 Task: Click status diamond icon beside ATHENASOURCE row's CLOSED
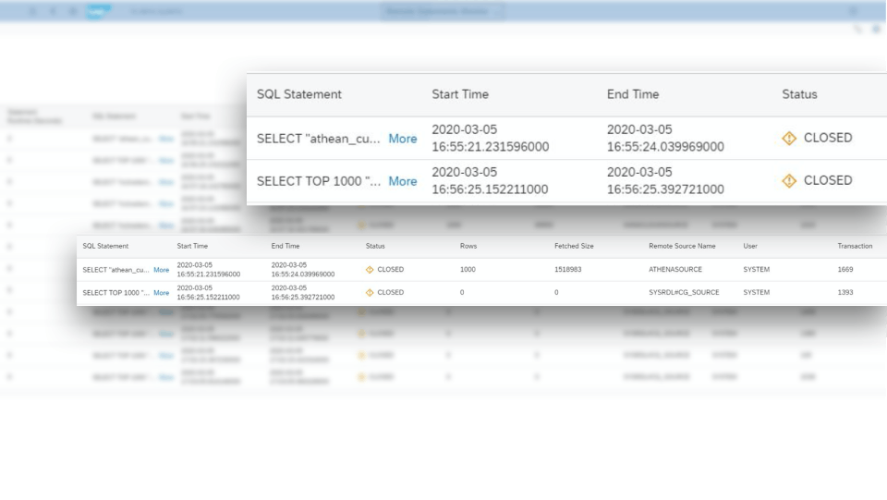[370, 270]
